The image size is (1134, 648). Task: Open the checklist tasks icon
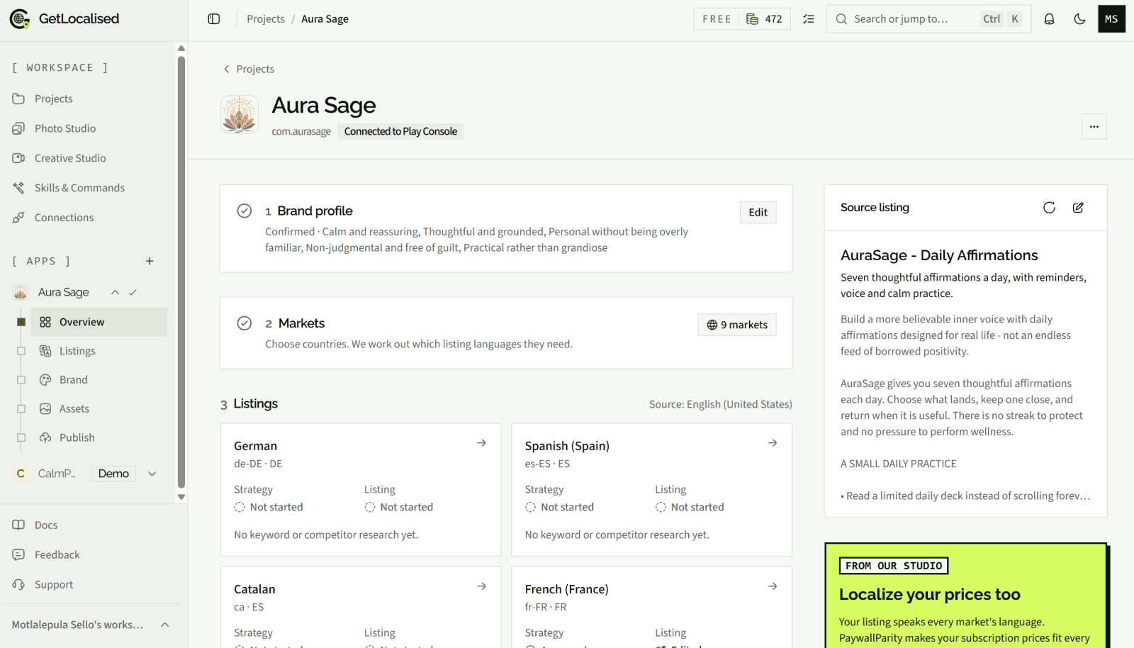pyautogui.click(x=809, y=19)
